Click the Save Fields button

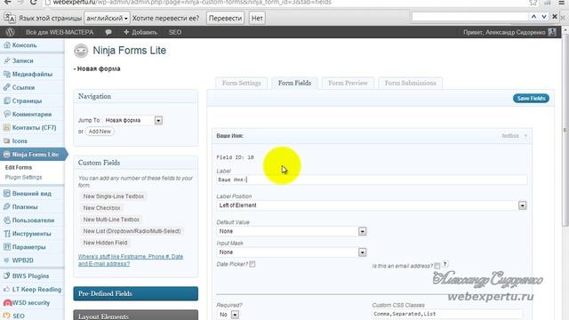[531, 99]
